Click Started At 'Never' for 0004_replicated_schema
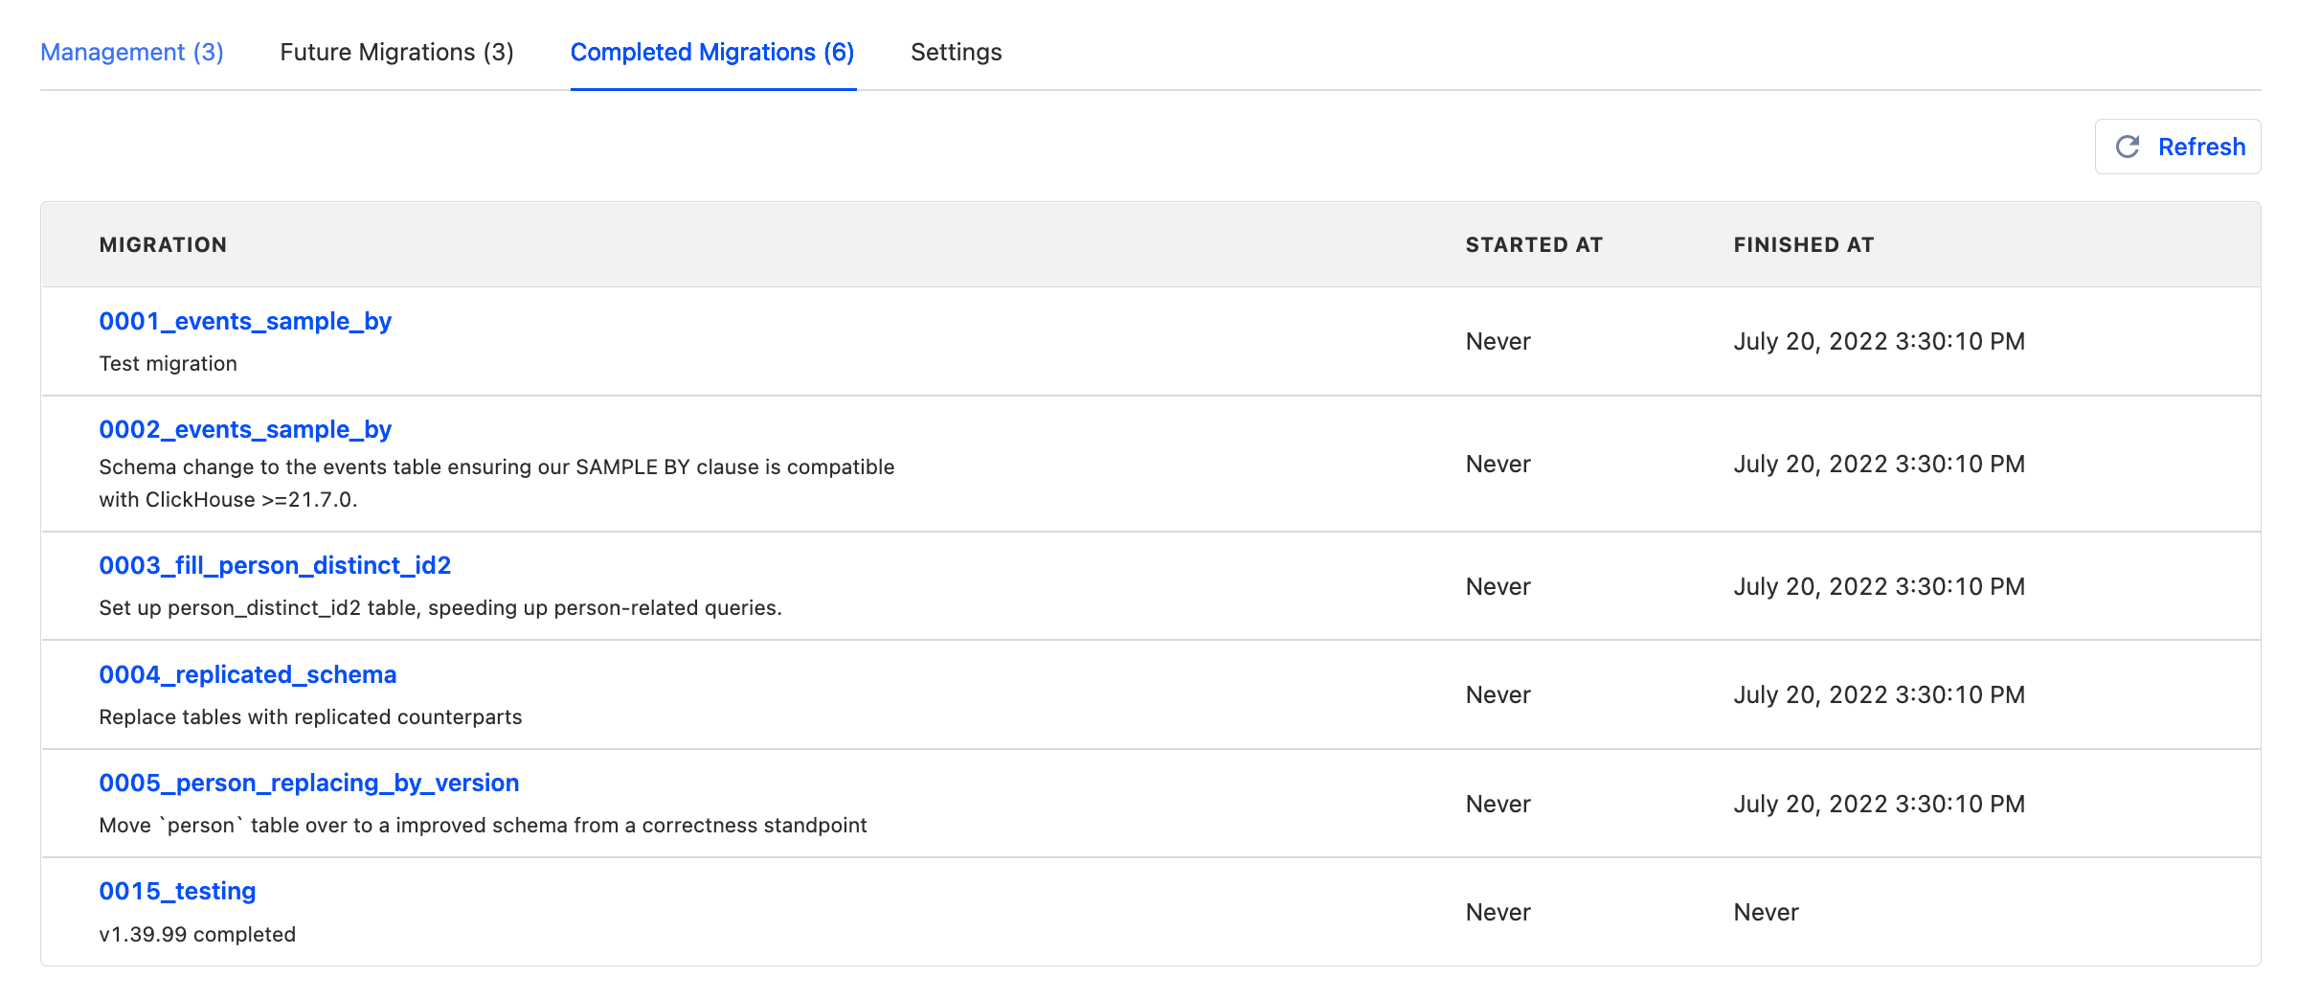The width and height of the screenshot is (2298, 1000). click(x=1498, y=694)
